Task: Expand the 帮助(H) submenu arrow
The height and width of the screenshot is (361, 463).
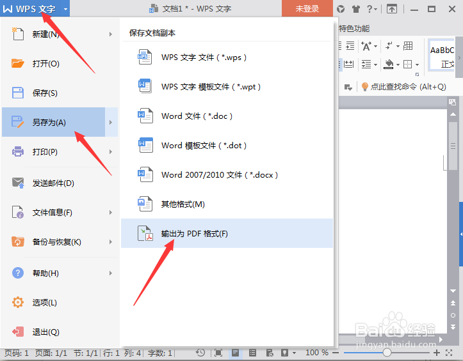Action: click(x=111, y=273)
